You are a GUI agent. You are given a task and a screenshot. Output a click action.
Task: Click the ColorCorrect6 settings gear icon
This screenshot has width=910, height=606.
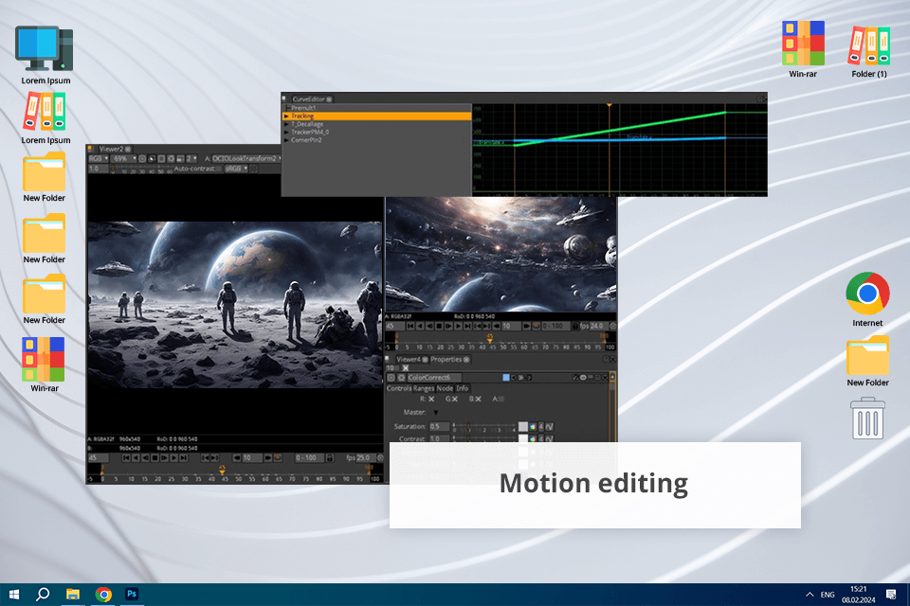pos(401,378)
